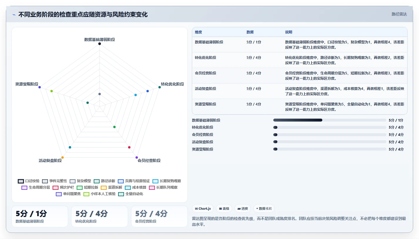Click the teal swatch for 成本核算
The width and height of the screenshot is (419, 239).
click(x=128, y=187)
